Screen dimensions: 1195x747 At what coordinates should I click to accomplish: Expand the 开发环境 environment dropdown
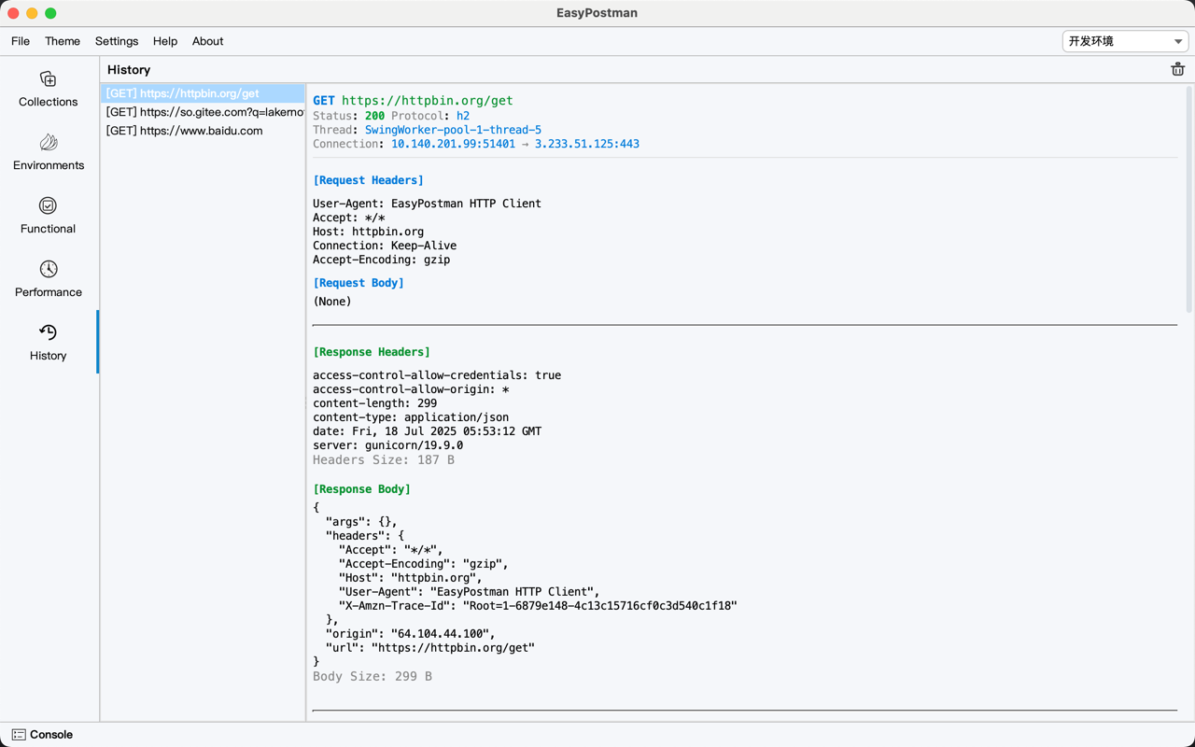click(x=1125, y=41)
